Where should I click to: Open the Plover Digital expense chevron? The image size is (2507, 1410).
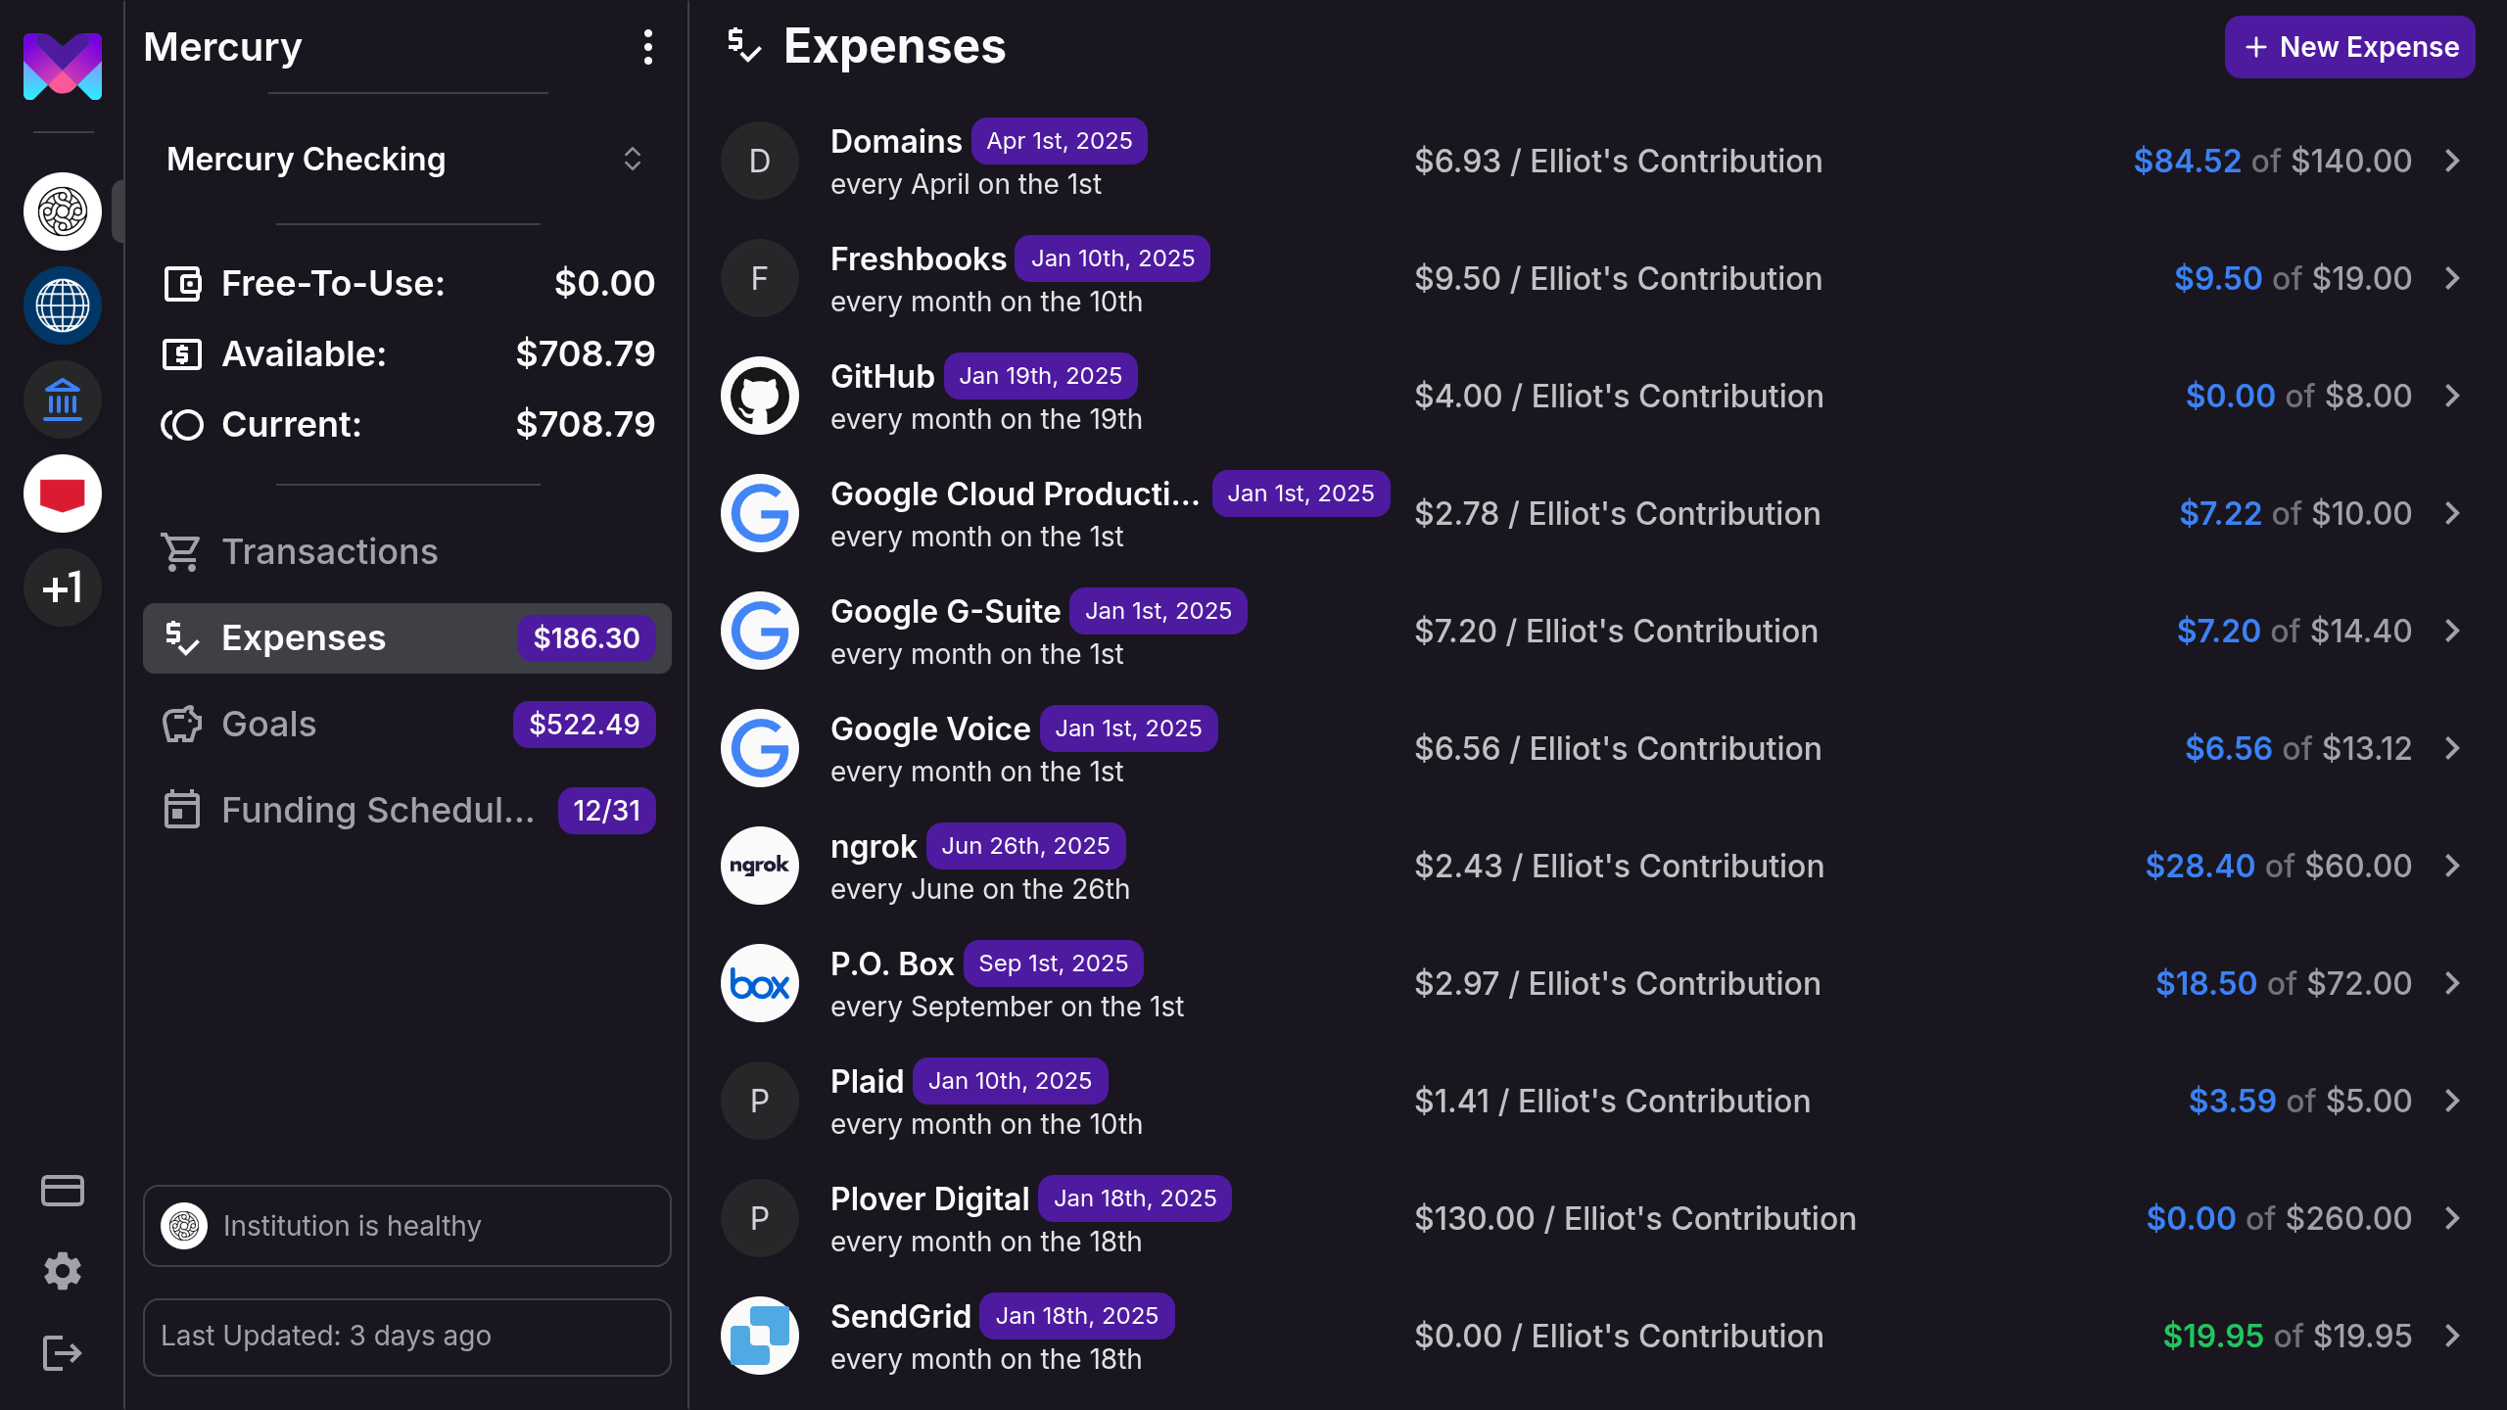tap(2452, 1218)
